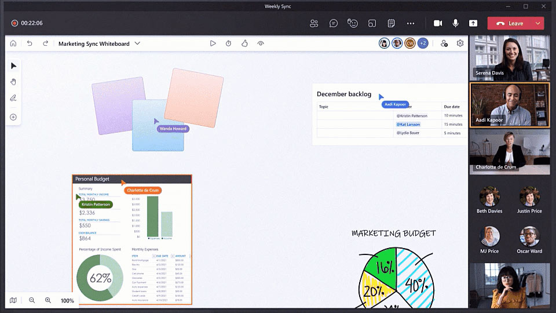Open the reactions icon
This screenshot has height=313, width=556.
click(353, 23)
